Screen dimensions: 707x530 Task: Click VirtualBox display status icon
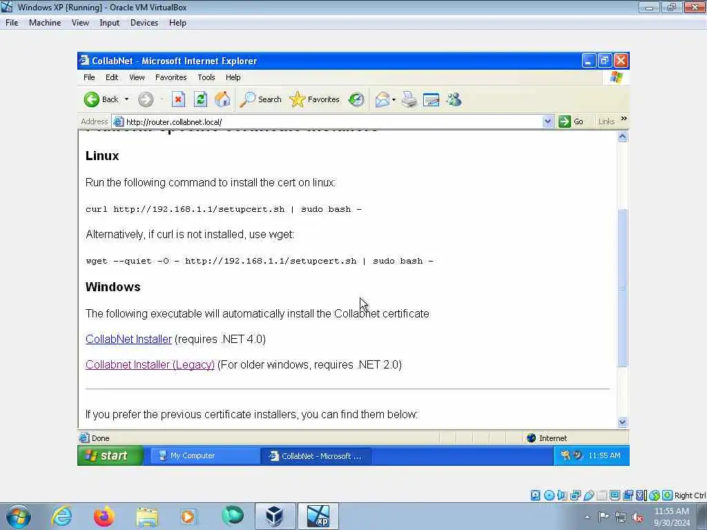(614, 495)
